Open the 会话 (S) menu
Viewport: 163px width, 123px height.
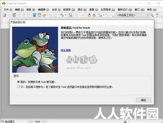[x=56, y=10]
